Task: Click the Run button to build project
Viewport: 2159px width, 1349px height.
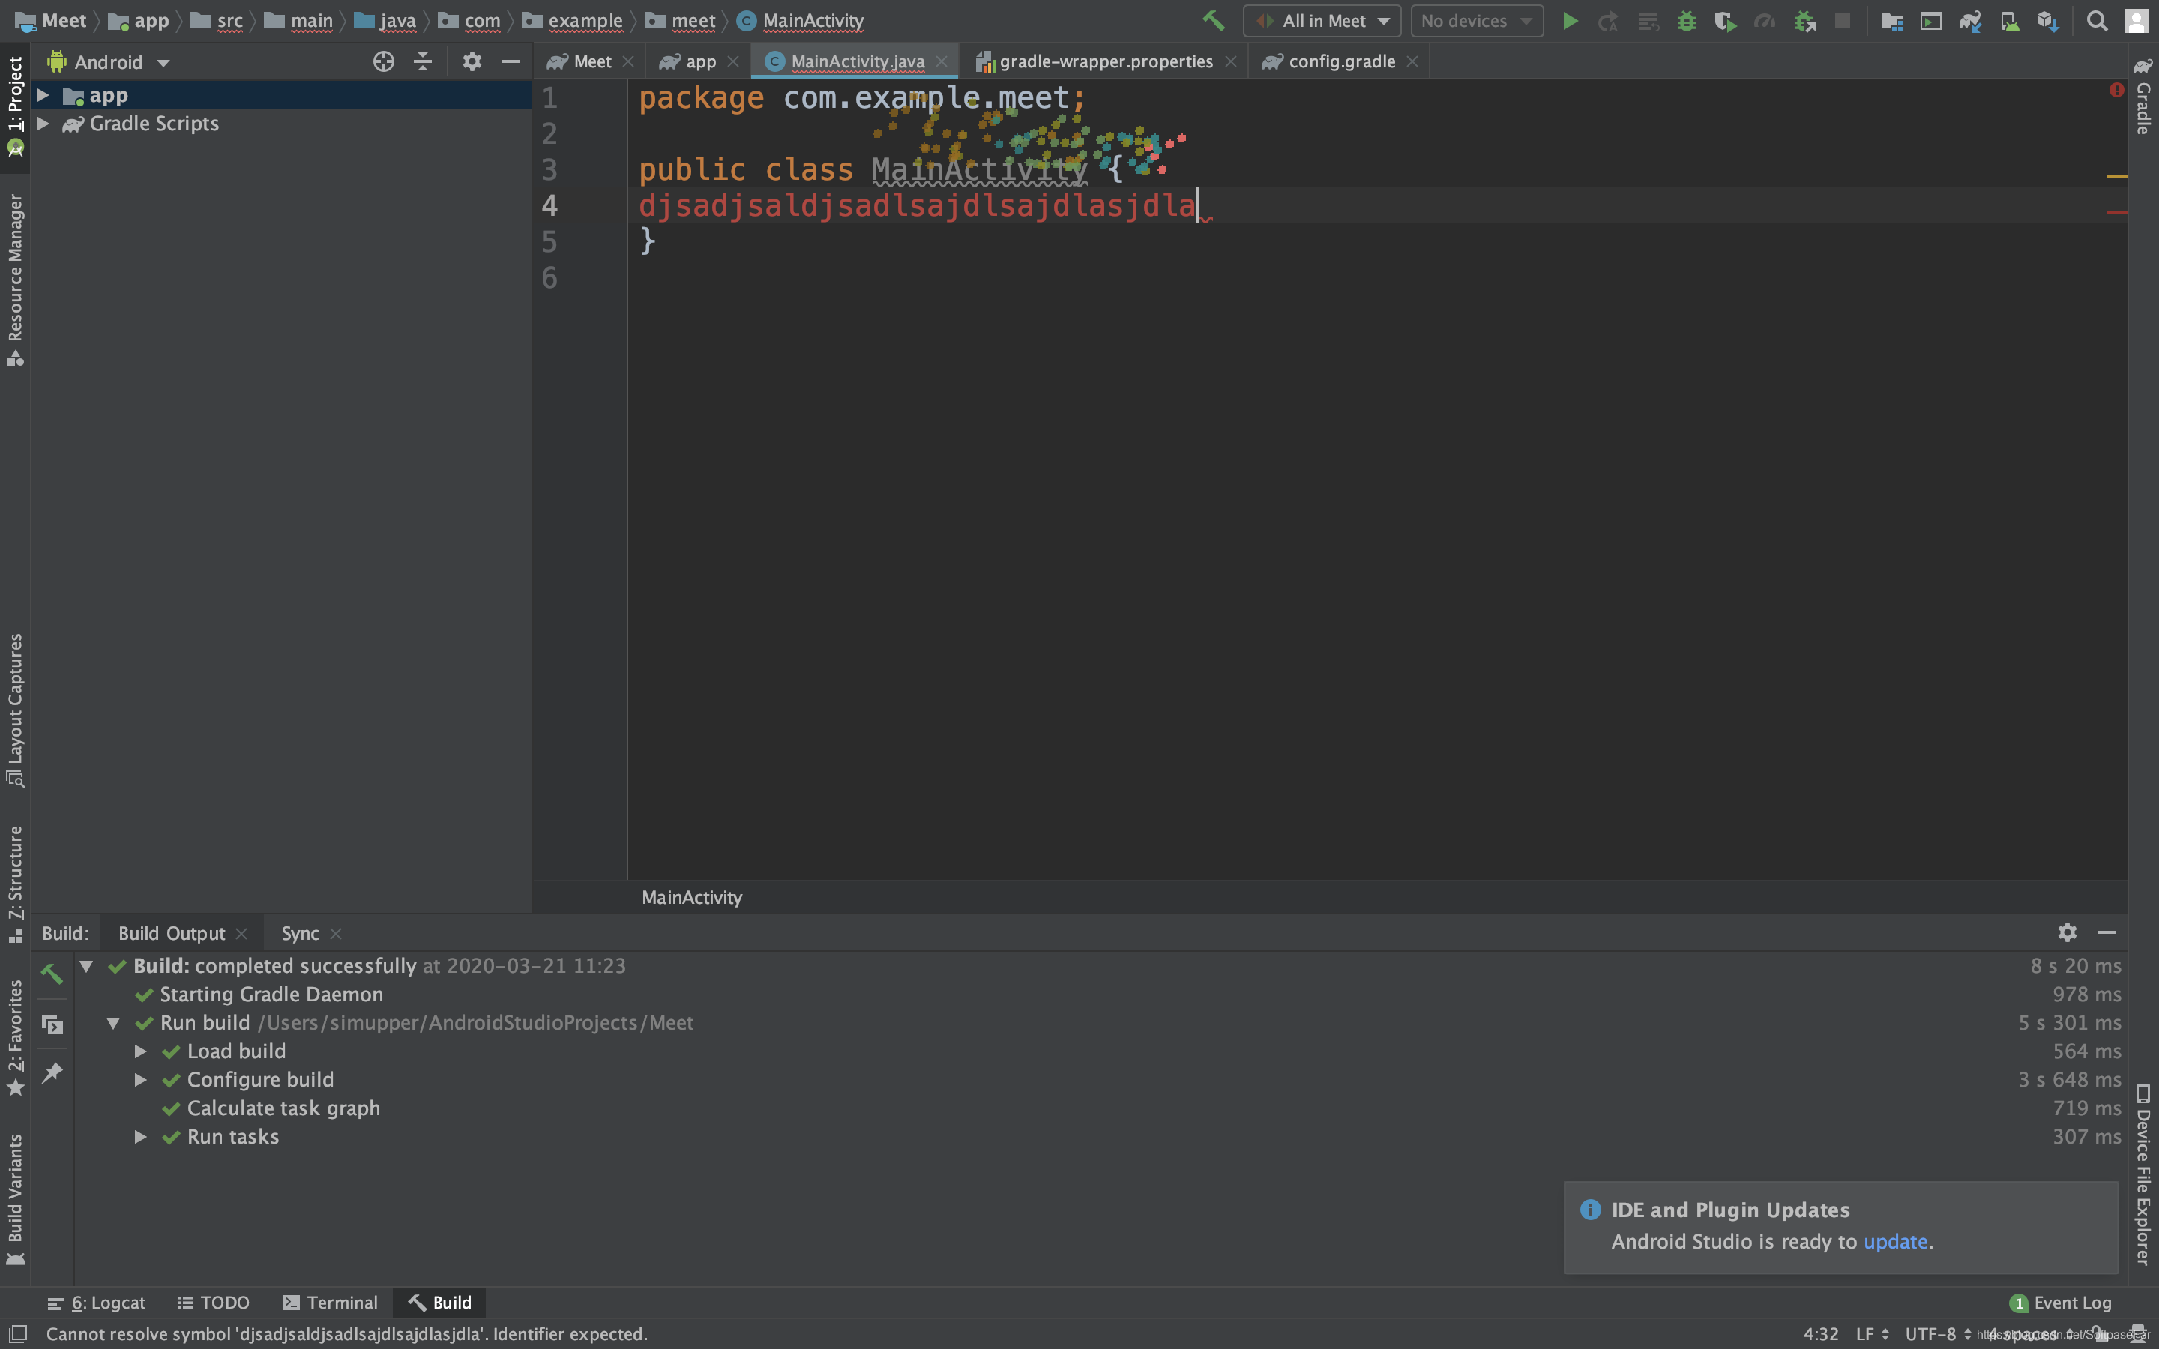Action: coord(1570,20)
